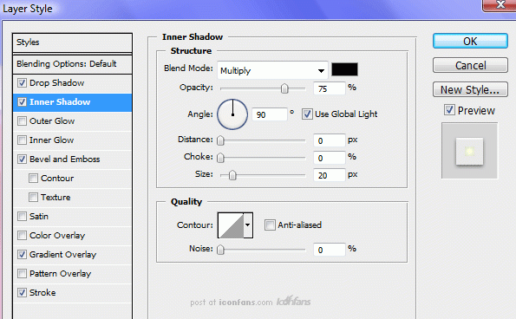Toggle the Preview checkbox
516x319 pixels.
pyautogui.click(x=449, y=110)
